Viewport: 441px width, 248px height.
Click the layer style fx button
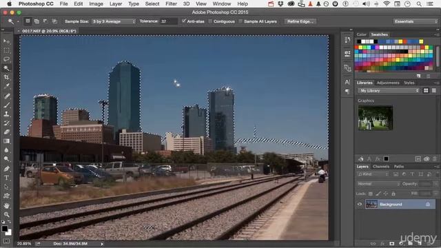(382, 243)
